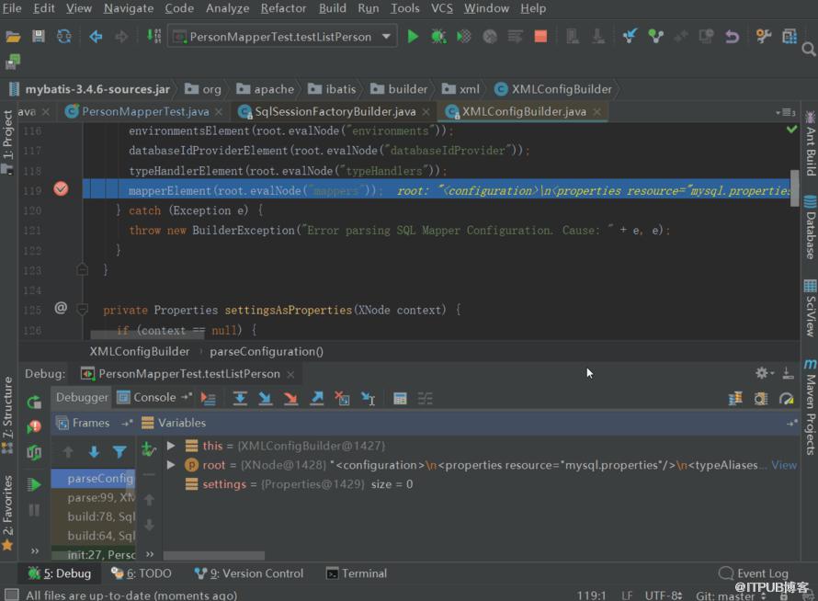This screenshot has height=601, width=818.
Task: Click the View link for root variable
Action: (784, 465)
